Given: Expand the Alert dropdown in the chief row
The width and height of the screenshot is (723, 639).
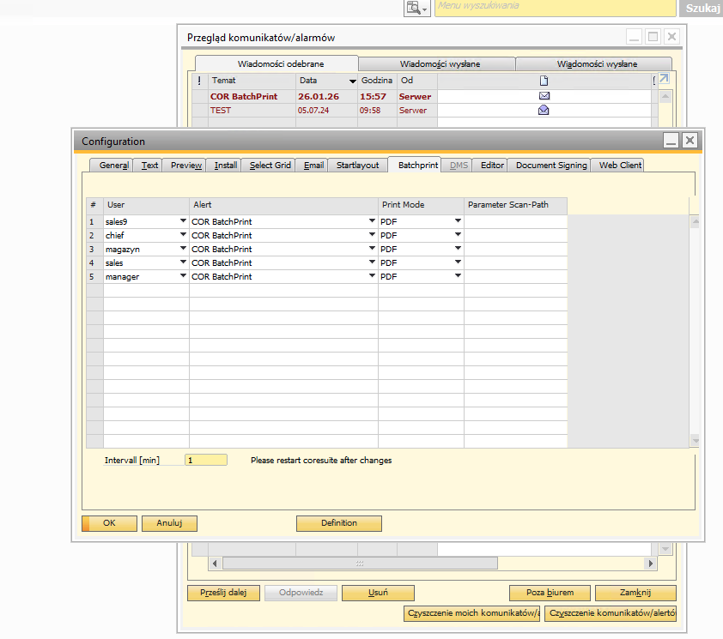Looking at the screenshot, I should click(x=372, y=235).
